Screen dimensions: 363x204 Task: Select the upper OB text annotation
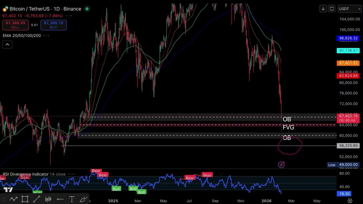(287, 119)
